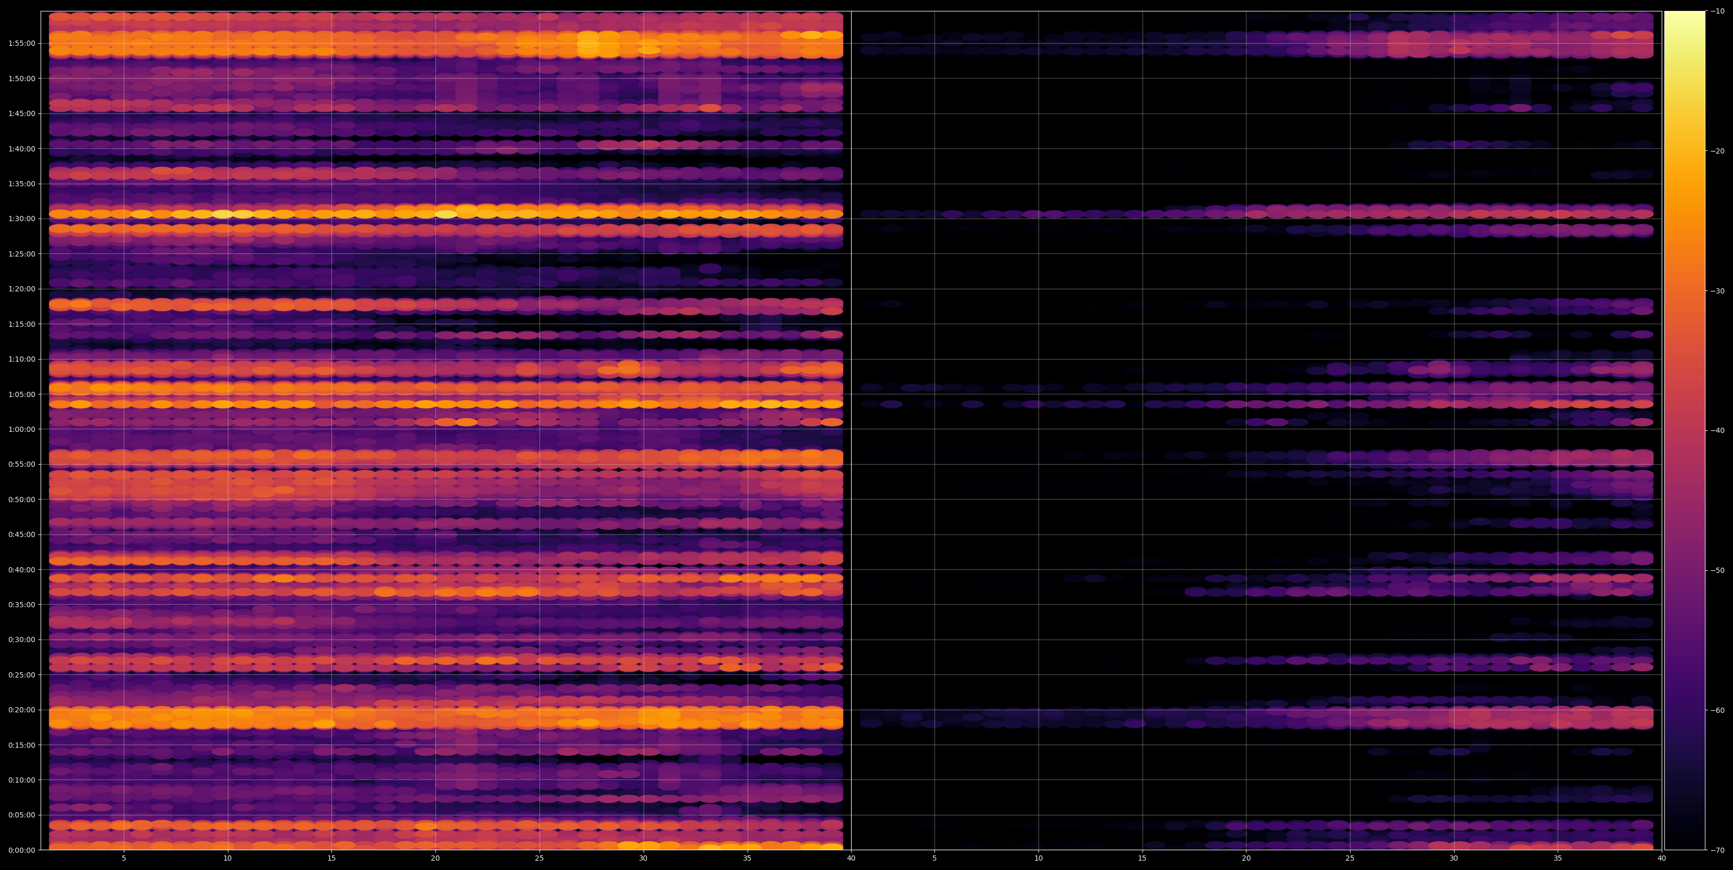
Task: Click the 1:55:00 time axis label
Action: coord(21,43)
